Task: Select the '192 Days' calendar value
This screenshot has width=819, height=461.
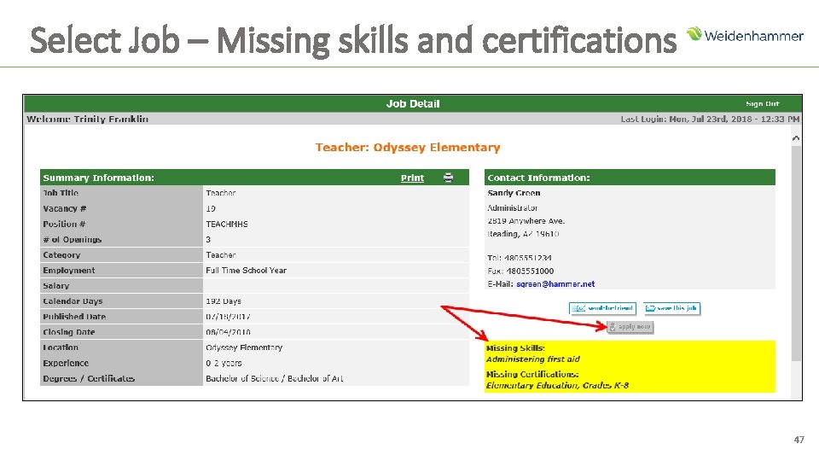Action: coord(224,301)
